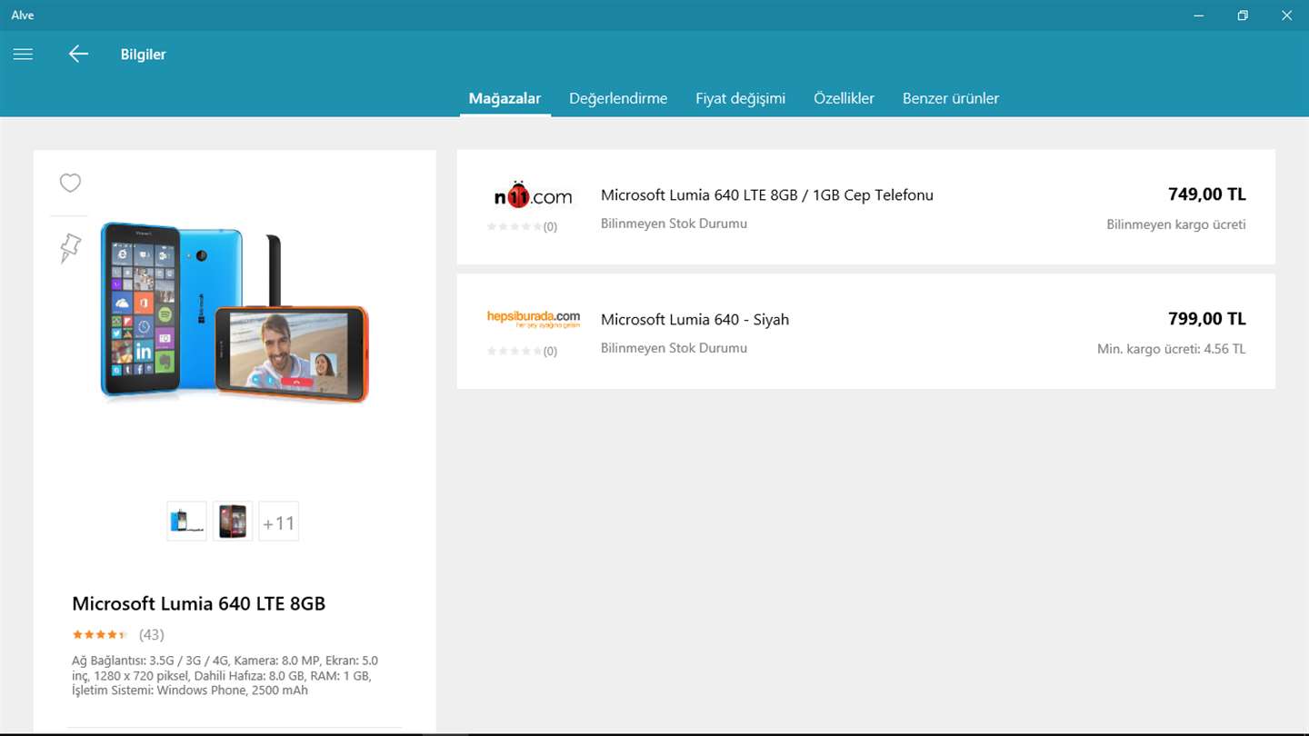Add product to favorites with heart icon

[x=70, y=183]
